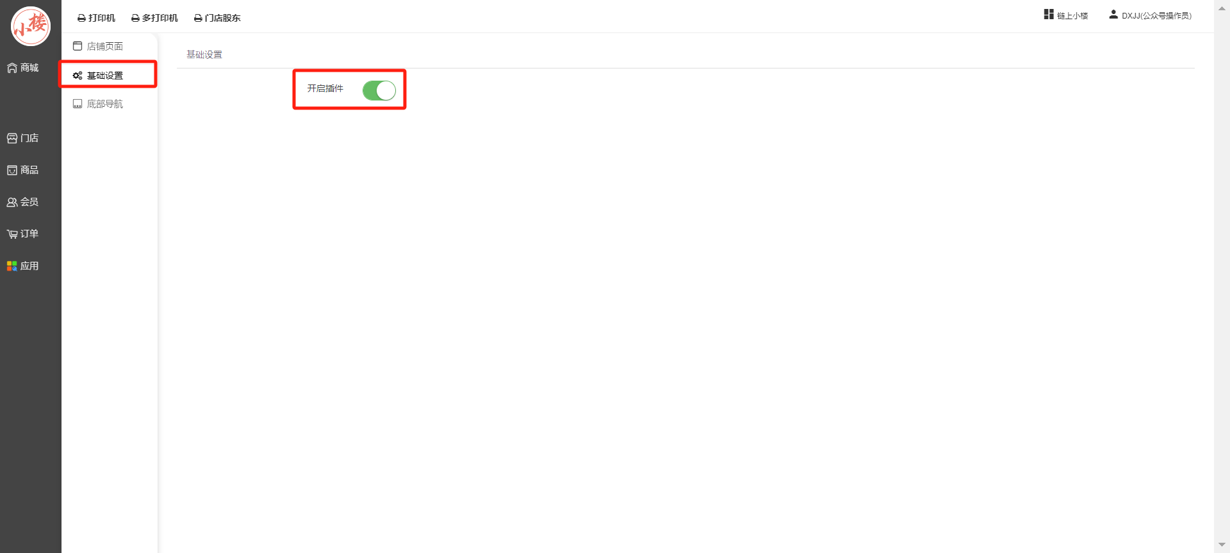This screenshot has width=1230, height=553.
Task: Open the 商城 home sidebar item
Action: pyautogui.click(x=23, y=68)
